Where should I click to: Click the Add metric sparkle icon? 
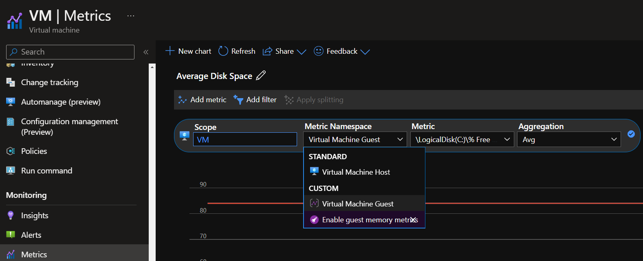click(183, 100)
